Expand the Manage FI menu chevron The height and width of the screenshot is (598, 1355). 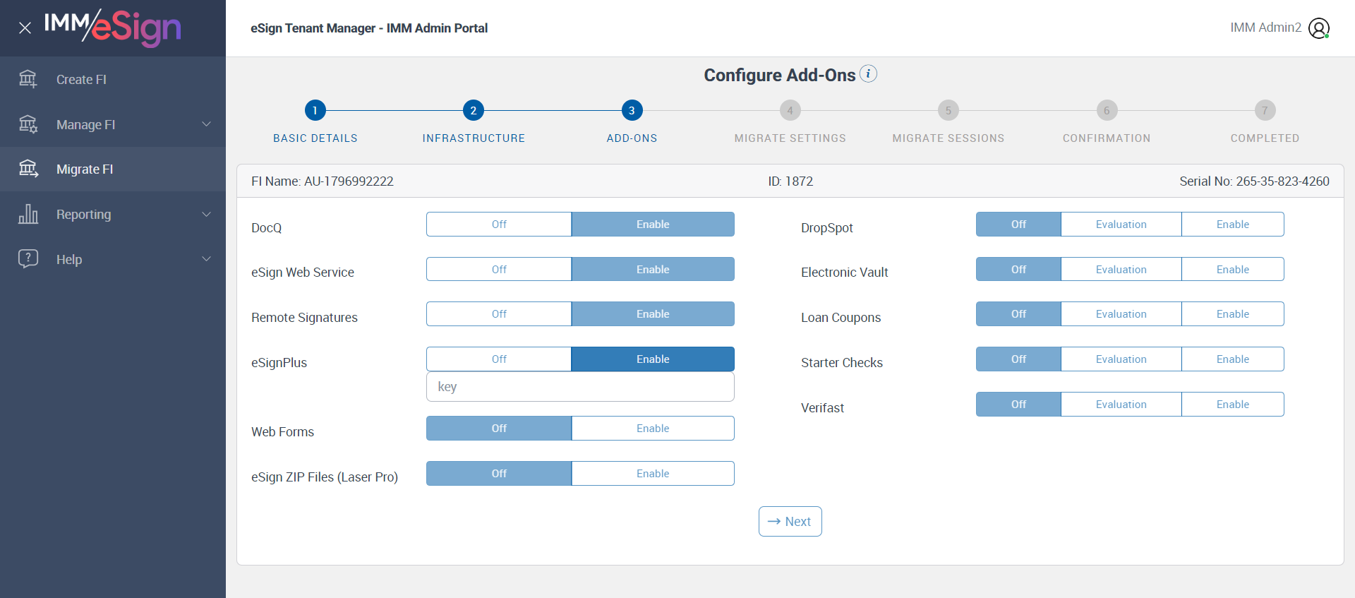207,124
